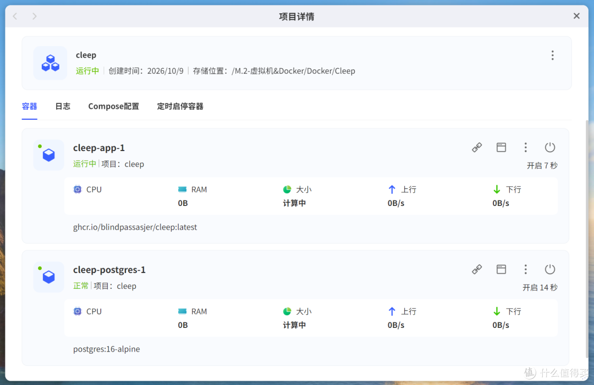Click the cleep-postgres-1 container name
Screen dimensions: 594x385
(x=109, y=270)
